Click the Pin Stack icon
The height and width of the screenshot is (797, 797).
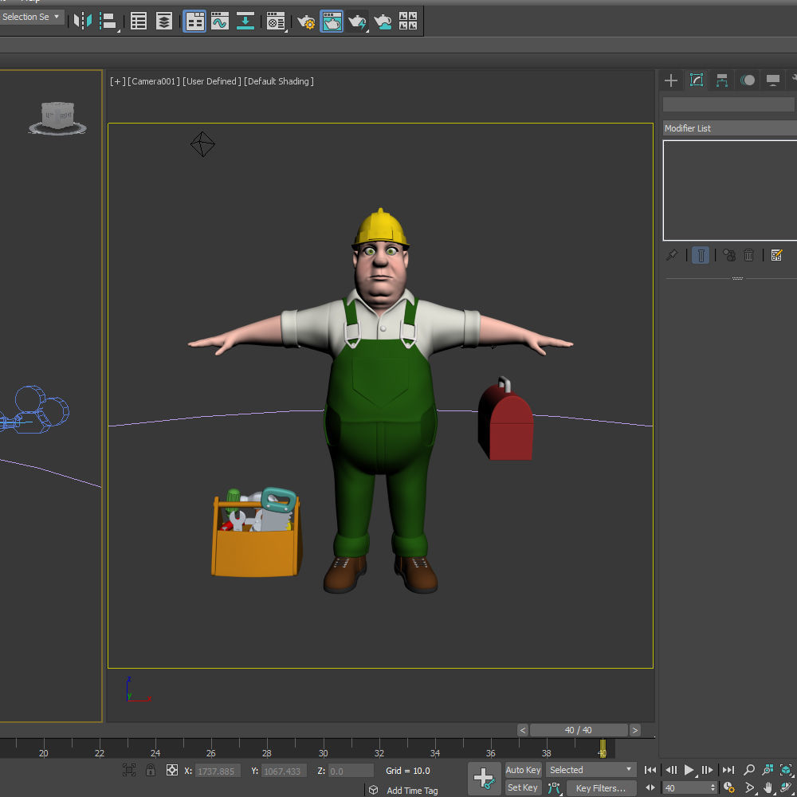click(x=672, y=255)
